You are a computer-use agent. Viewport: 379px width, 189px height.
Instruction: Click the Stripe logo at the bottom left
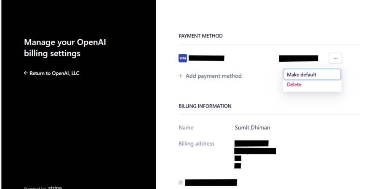55,188
